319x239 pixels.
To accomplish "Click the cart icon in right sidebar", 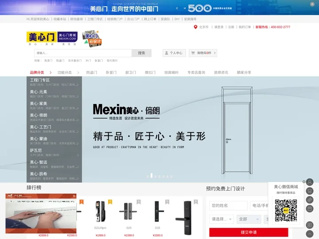I will 310,191.
